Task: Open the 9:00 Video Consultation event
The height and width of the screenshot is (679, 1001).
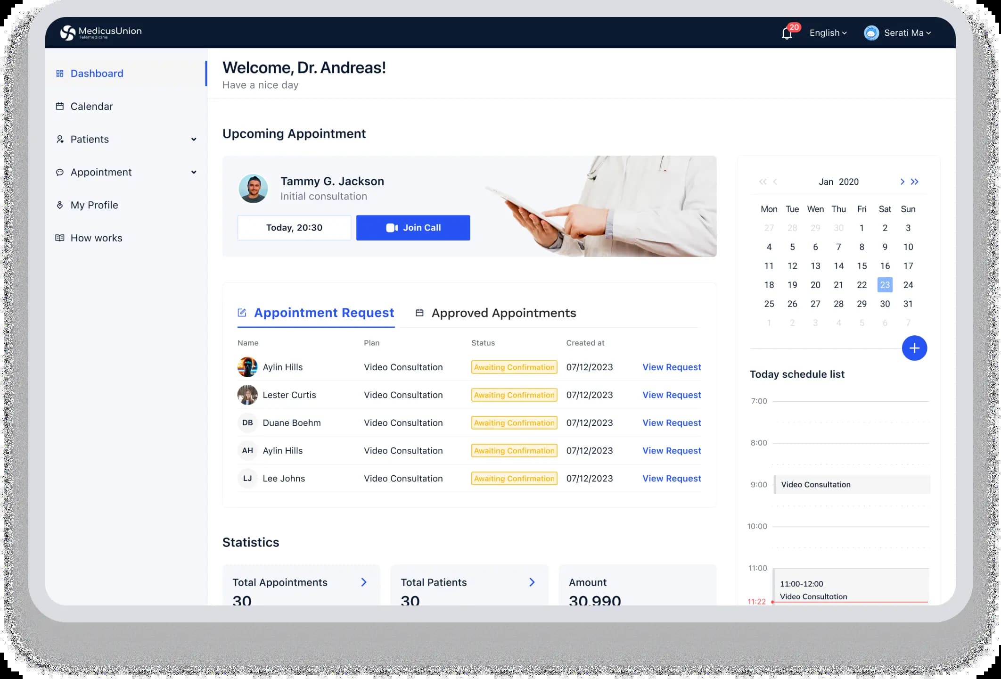Action: click(x=852, y=485)
